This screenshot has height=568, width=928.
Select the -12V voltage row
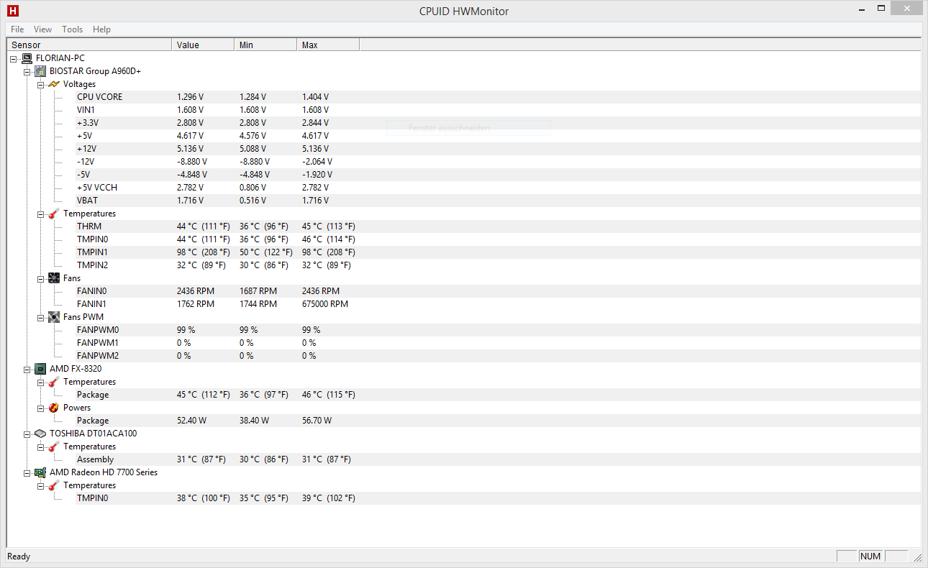click(x=498, y=162)
